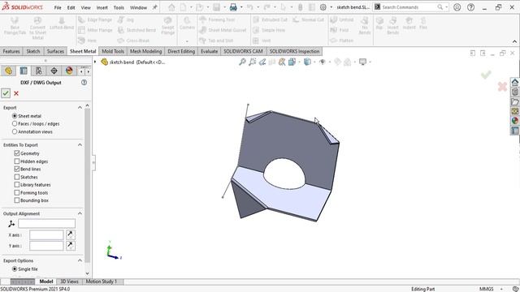Expand the sketch bend flyout tree arrow

(95, 62)
